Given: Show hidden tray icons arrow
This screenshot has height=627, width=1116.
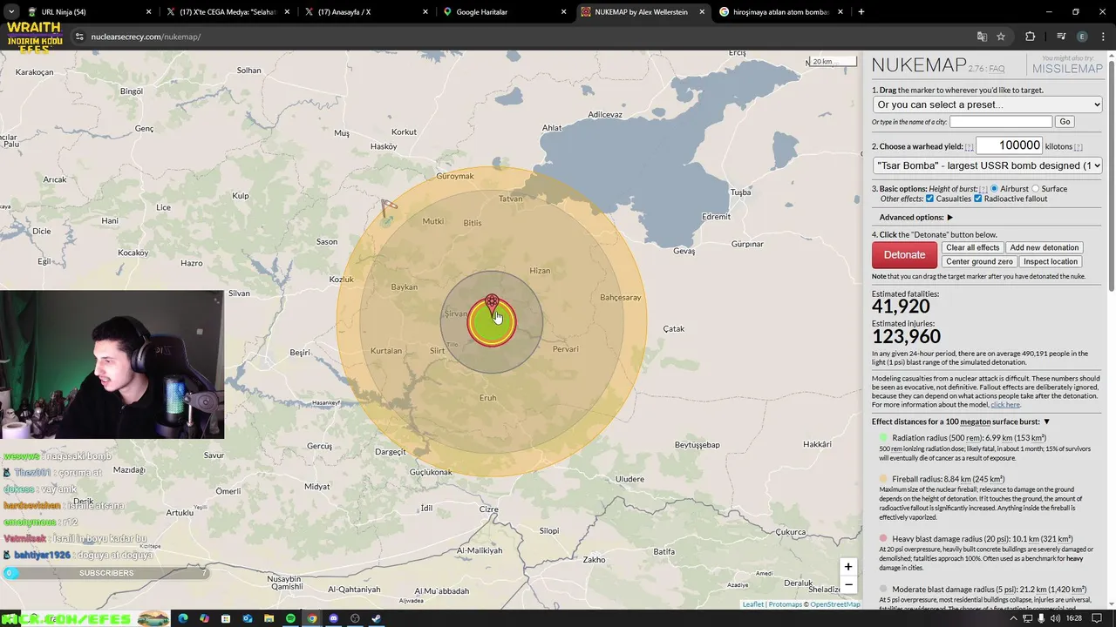Looking at the screenshot, I should tap(1013, 619).
